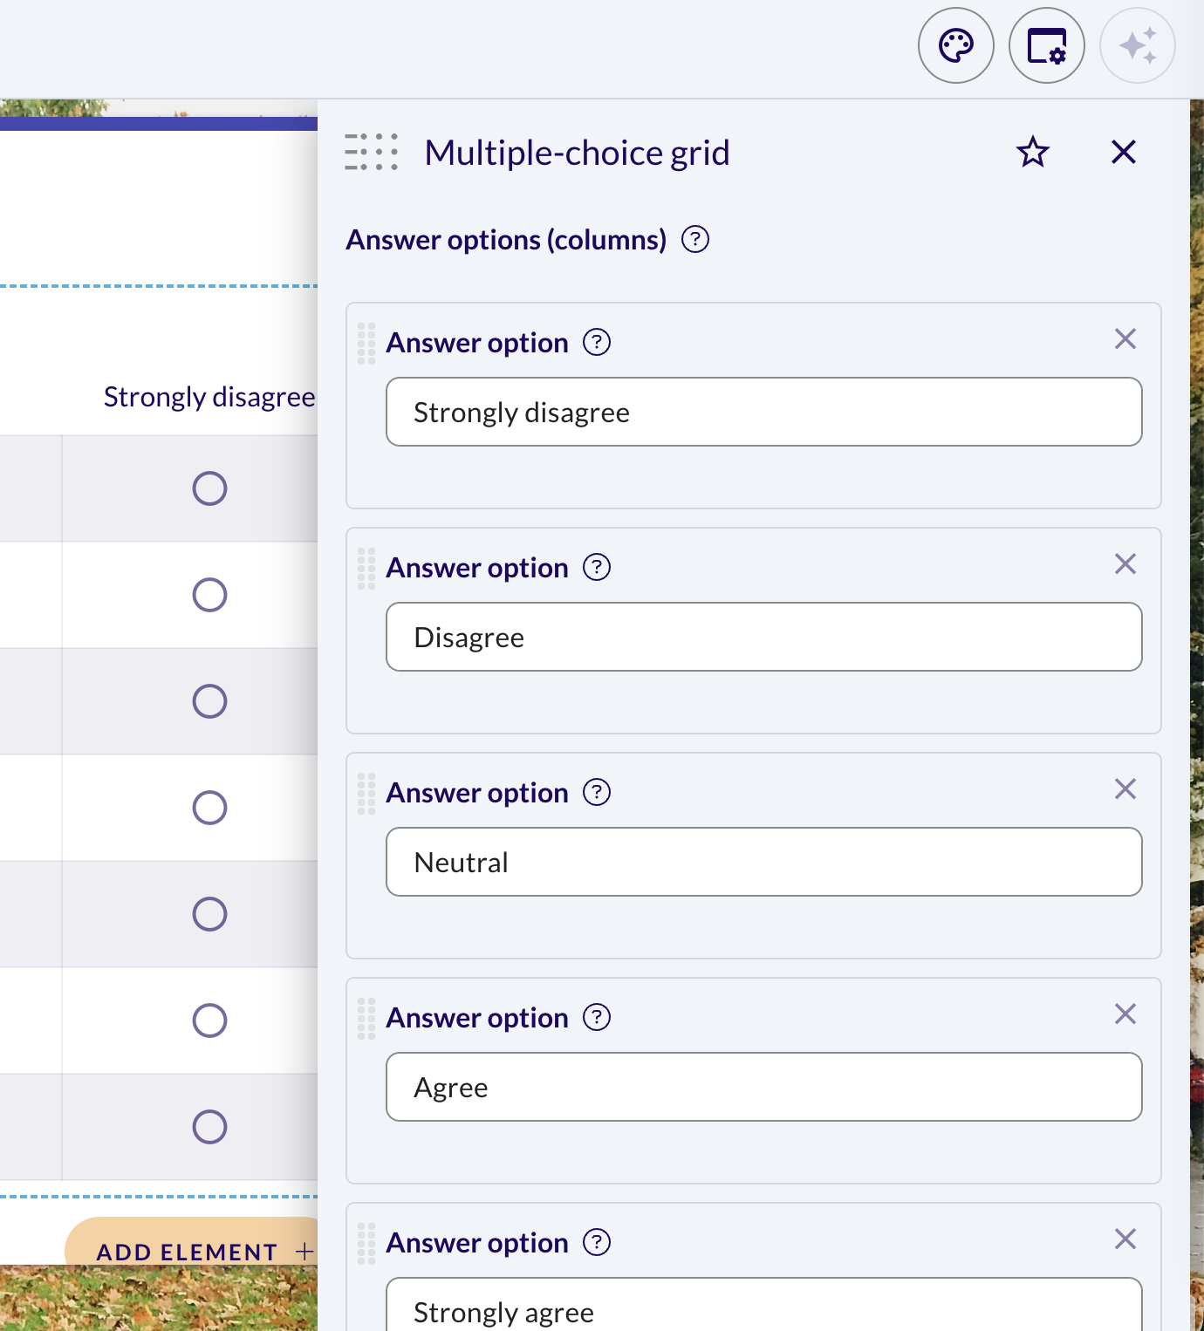The height and width of the screenshot is (1331, 1204).
Task: Open the theme palette settings
Action: coord(956,45)
